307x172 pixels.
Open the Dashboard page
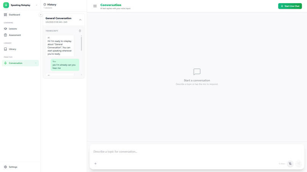click(20, 15)
